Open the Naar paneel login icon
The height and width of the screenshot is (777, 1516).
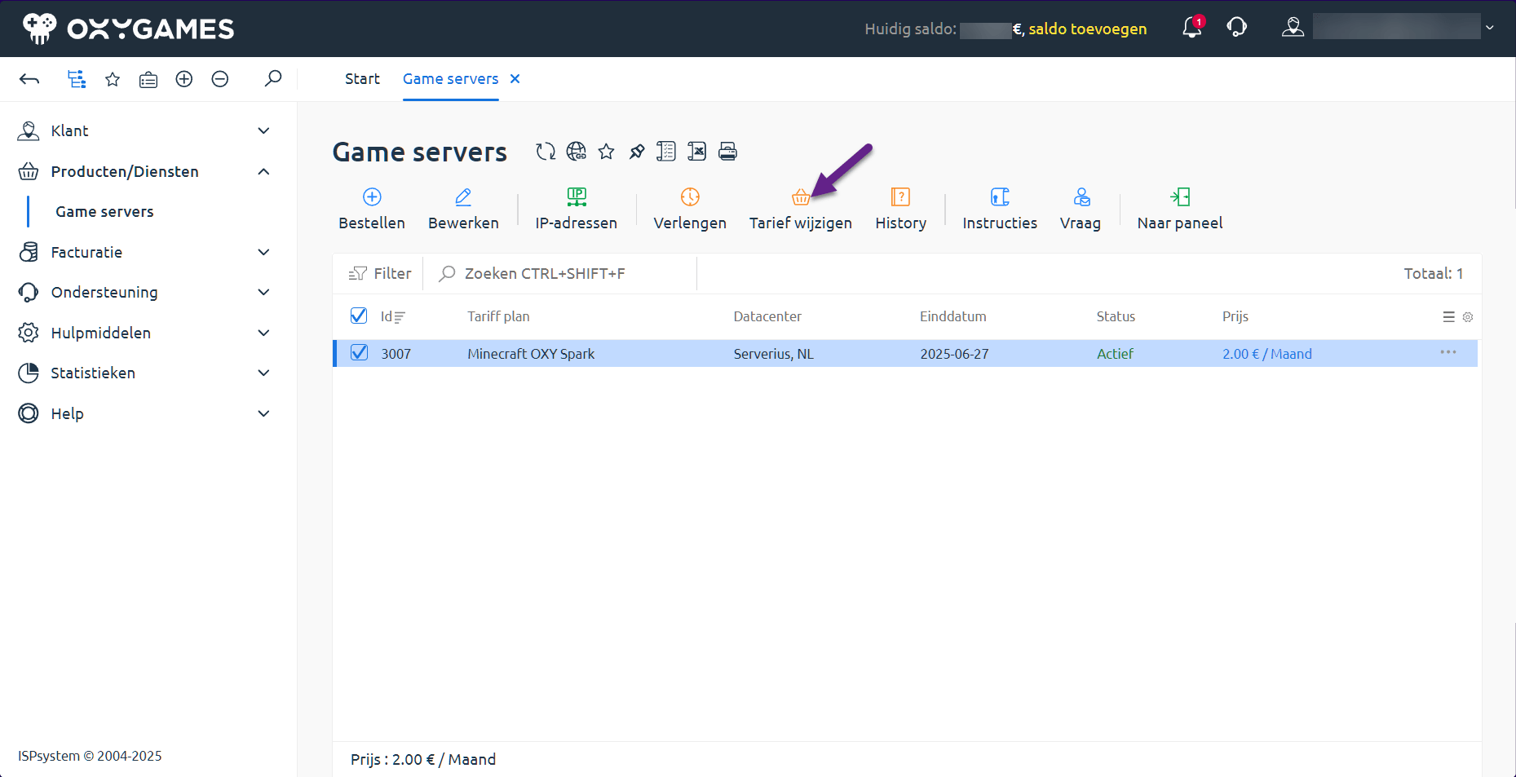pyautogui.click(x=1180, y=197)
